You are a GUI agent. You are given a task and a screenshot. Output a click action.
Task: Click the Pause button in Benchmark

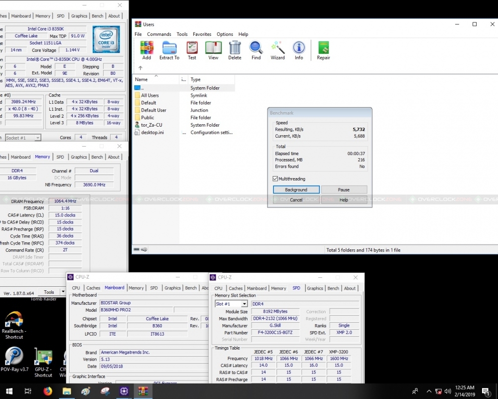pos(344,190)
